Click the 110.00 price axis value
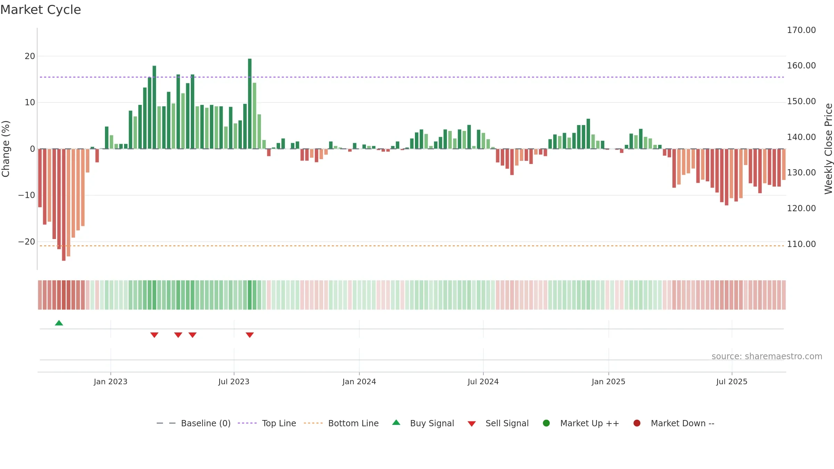The width and height of the screenshot is (834, 469). (801, 244)
